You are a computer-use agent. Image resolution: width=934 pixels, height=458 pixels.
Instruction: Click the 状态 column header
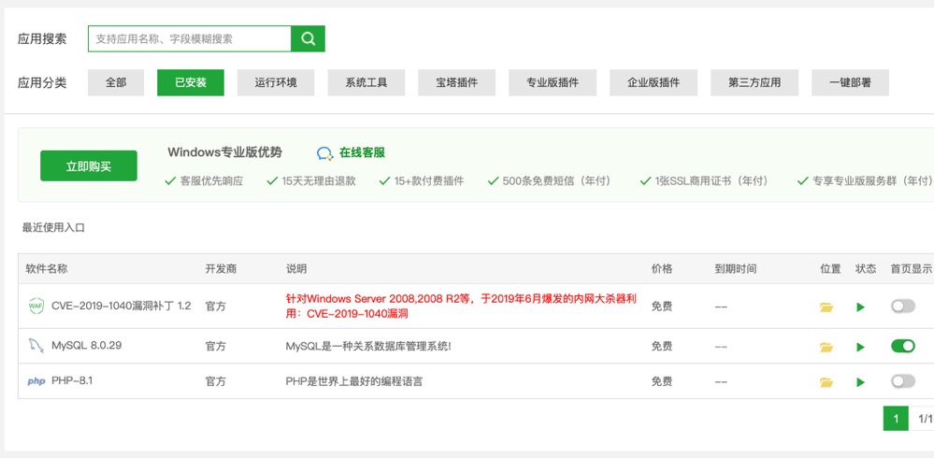pos(866,269)
